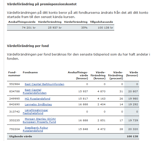Select fund number 842690
The height and width of the screenshot is (141, 152).
pos(14,104)
